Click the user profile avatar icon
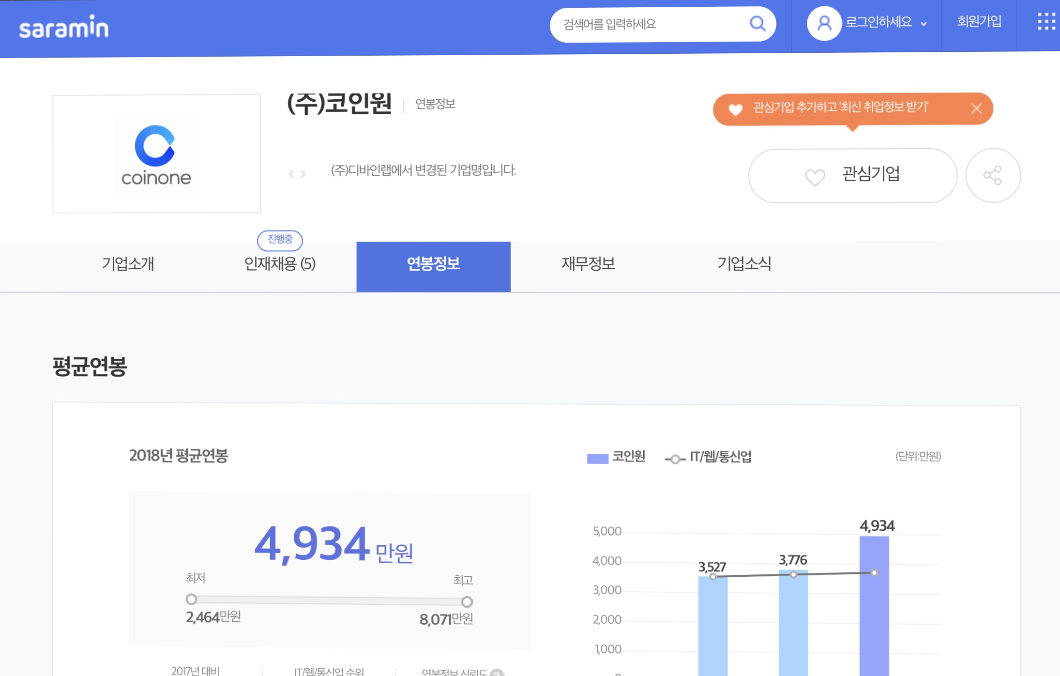 coord(824,23)
